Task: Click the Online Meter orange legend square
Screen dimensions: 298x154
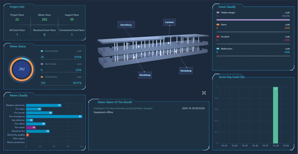Action: coord(42,77)
